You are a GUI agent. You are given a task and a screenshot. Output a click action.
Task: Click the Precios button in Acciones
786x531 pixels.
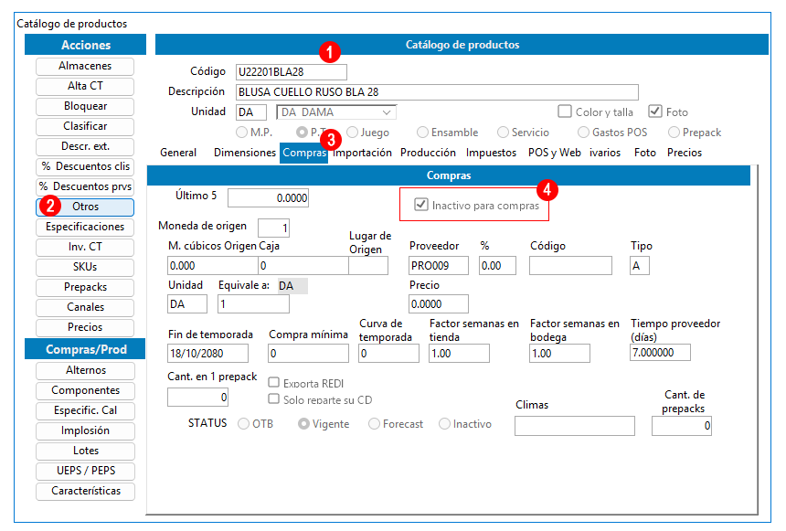(85, 327)
